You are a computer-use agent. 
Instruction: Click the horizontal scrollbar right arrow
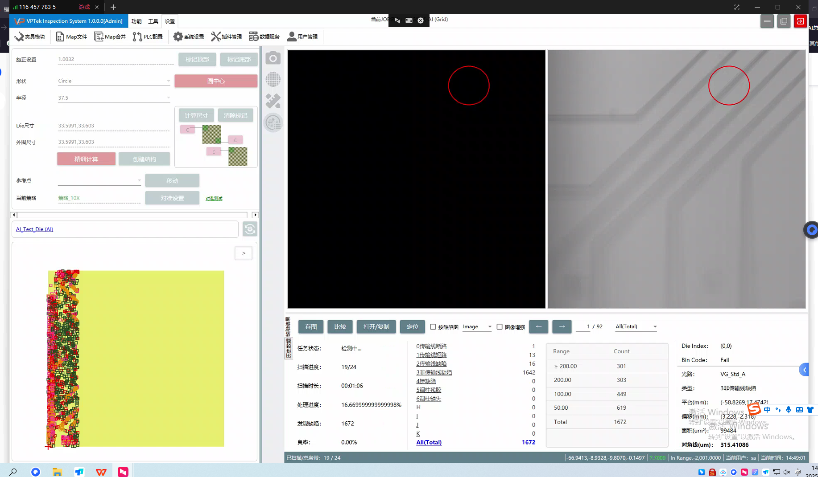pos(255,215)
